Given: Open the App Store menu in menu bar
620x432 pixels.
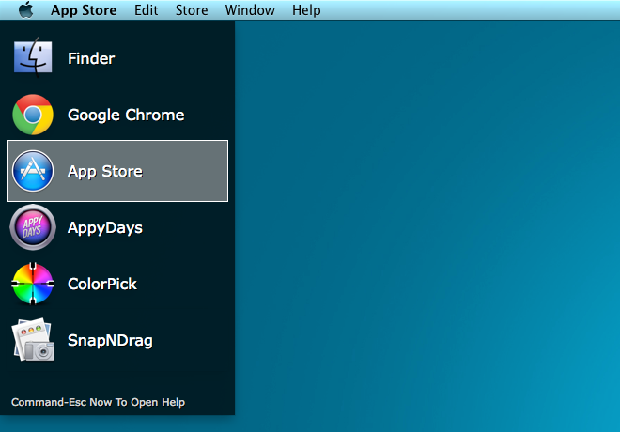Looking at the screenshot, I should pyautogui.click(x=84, y=10).
